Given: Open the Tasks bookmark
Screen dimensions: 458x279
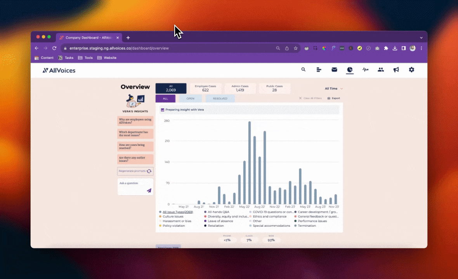Looking at the screenshot, I should (x=66, y=58).
